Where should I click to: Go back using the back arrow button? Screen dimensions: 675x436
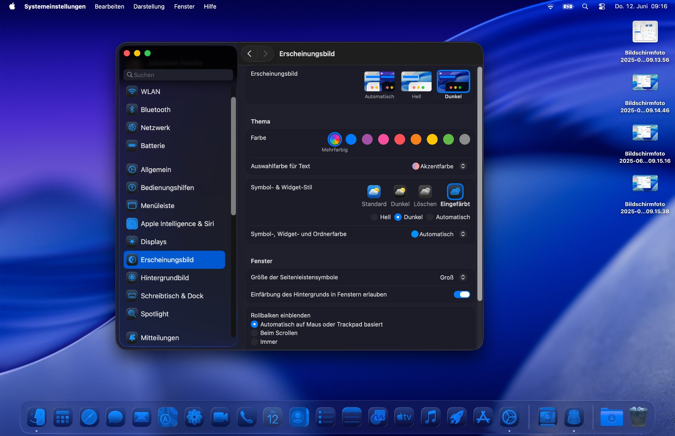click(250, 54)
